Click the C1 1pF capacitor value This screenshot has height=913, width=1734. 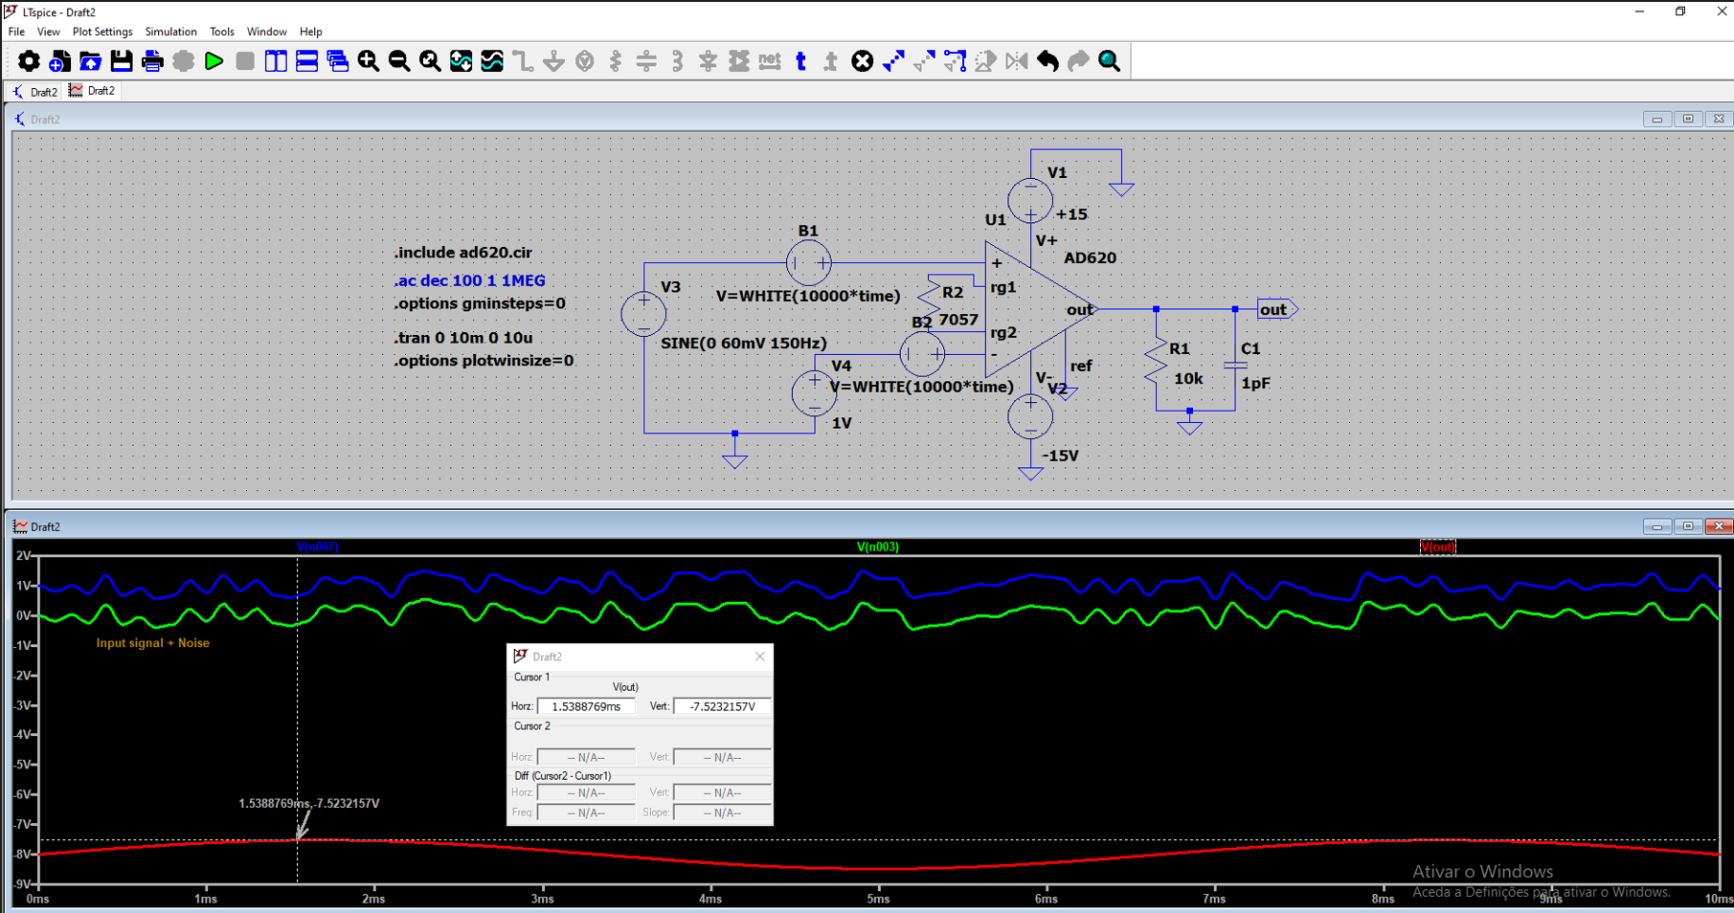(1255, 383)
